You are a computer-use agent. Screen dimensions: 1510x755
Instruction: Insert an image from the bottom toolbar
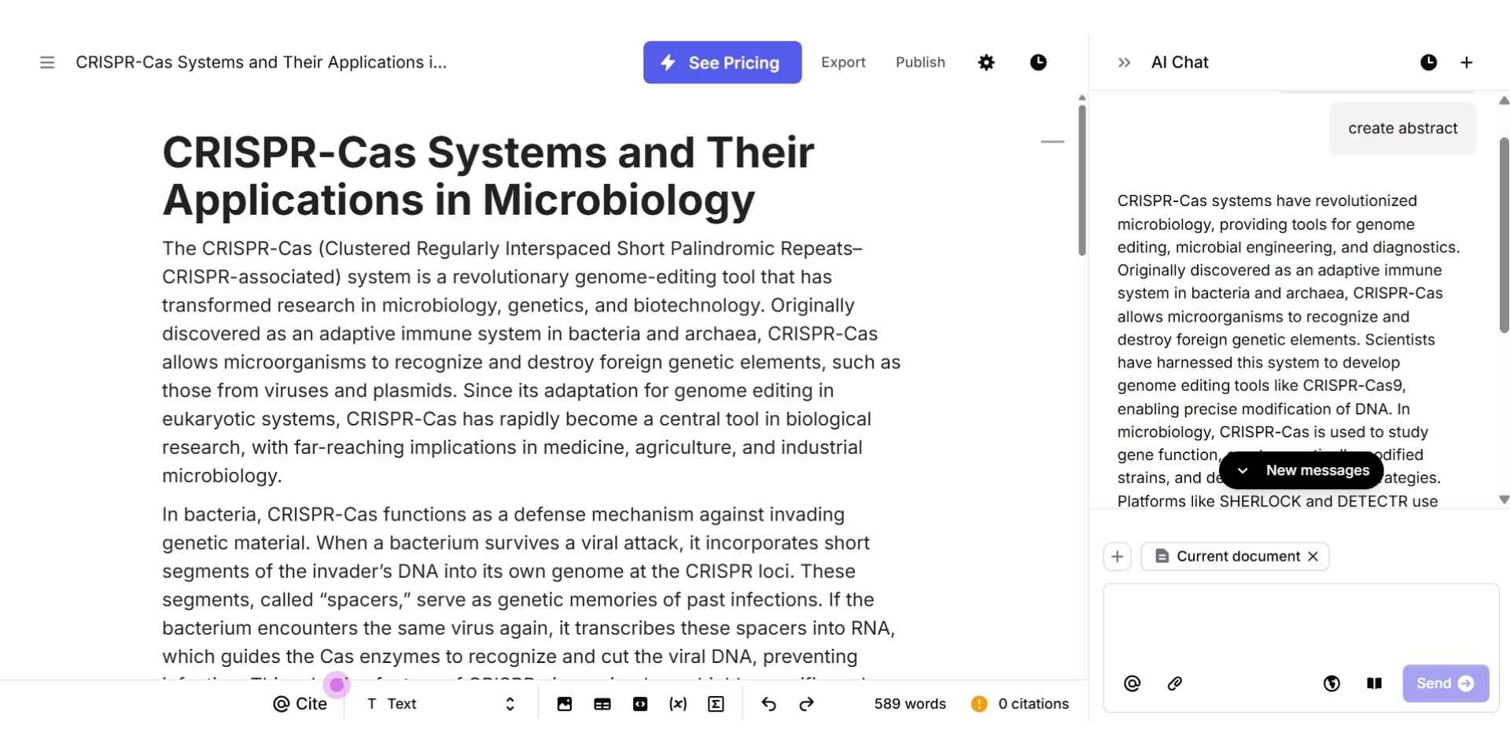(x=564, y=704)
